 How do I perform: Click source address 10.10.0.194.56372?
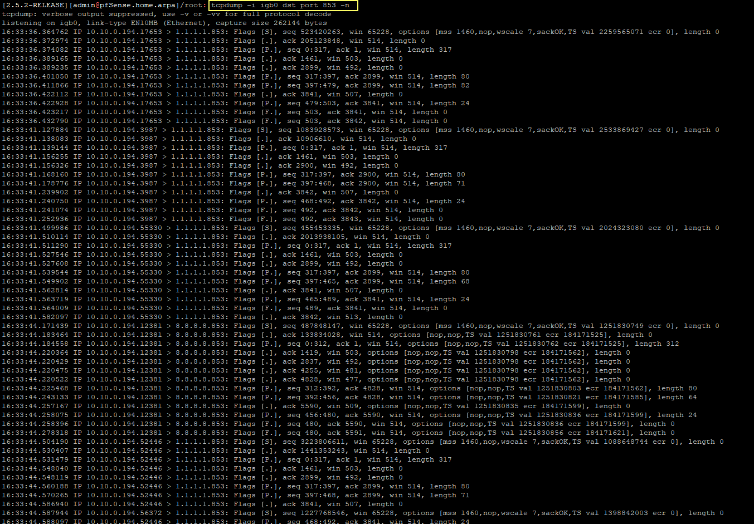pos(124,513)
